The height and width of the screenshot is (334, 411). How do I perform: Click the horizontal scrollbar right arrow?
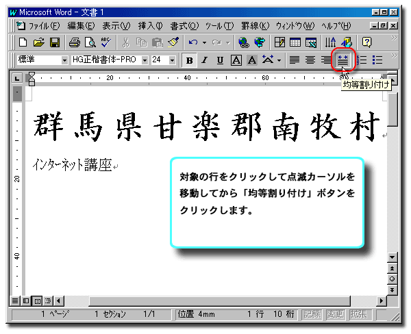(381, 300)
